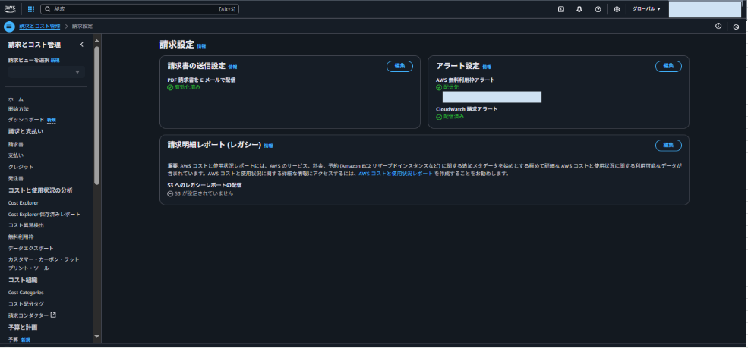Click 編集 button in アラート設定 card

(x=668, y=66)
